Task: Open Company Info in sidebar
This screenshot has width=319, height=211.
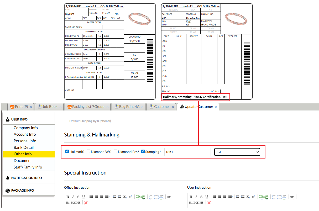Action: tap(26, 128)
